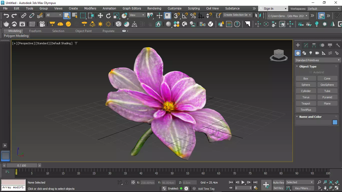Image resolution: width=342 pixels, height=192 pixels.
Task: Open the Select by Name list icon
Action: (x=75, y=16)
